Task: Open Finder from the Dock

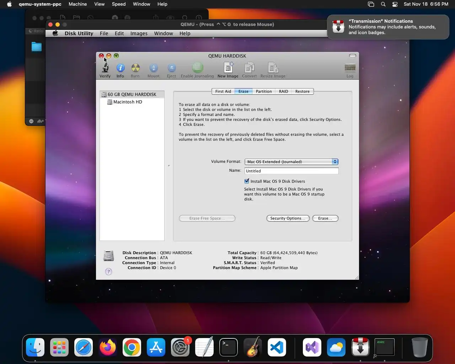Action: pyautogui.click(x=35, y=347)
